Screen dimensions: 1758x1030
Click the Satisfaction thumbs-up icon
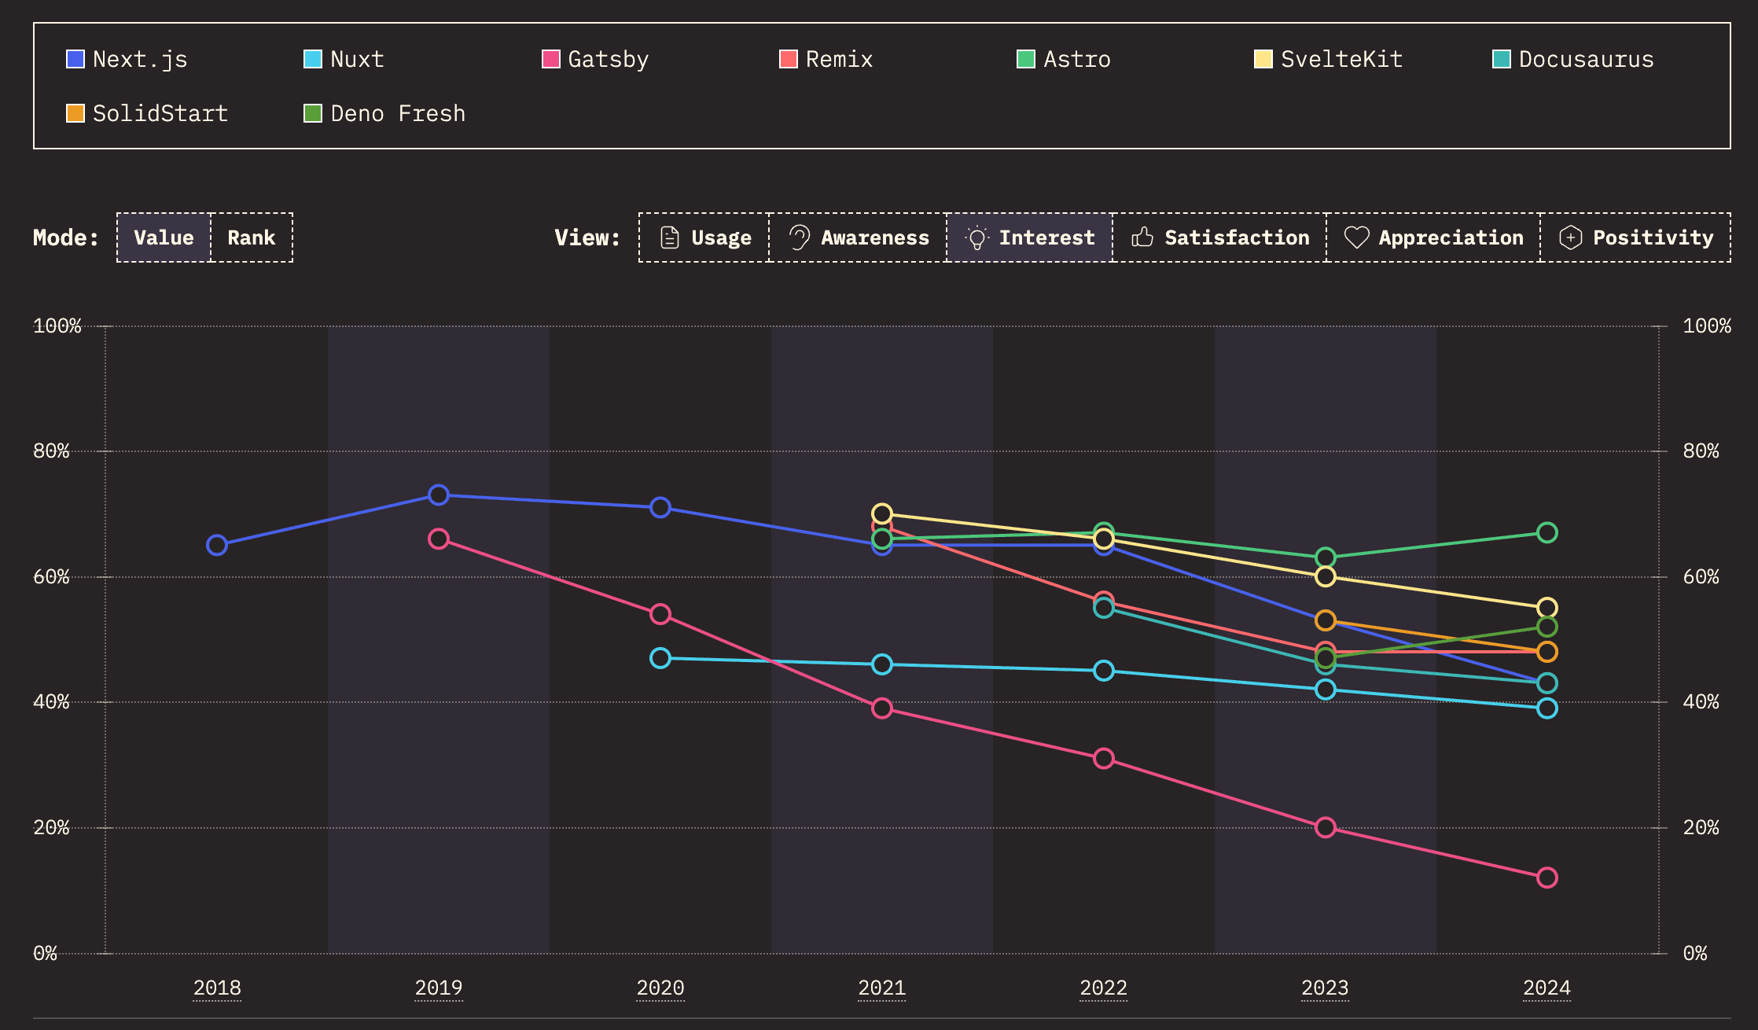tap(1142, 237)
